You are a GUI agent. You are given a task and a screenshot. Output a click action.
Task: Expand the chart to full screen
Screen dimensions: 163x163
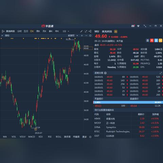(x=86, y=31)
